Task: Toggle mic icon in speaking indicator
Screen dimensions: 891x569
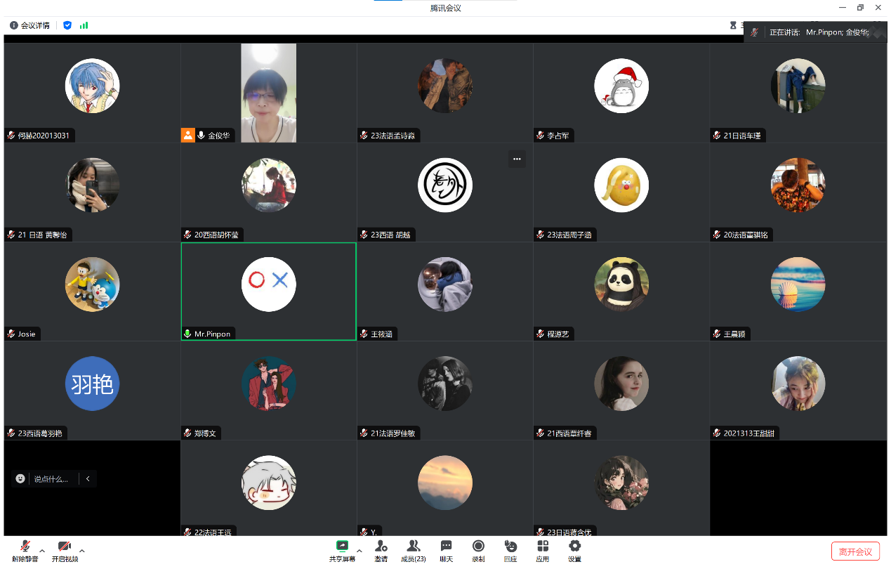Action: pos(755,32)
